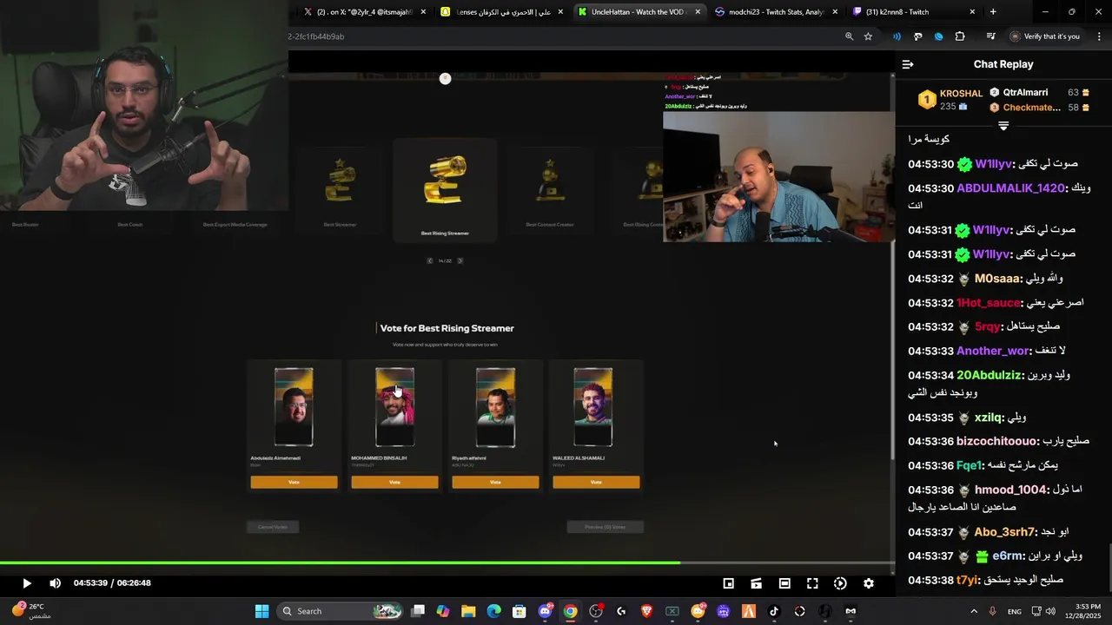This screenshot has height=625, width=1112.
Task: Open the mini player icon in the video controls
Action: point(729,583)
